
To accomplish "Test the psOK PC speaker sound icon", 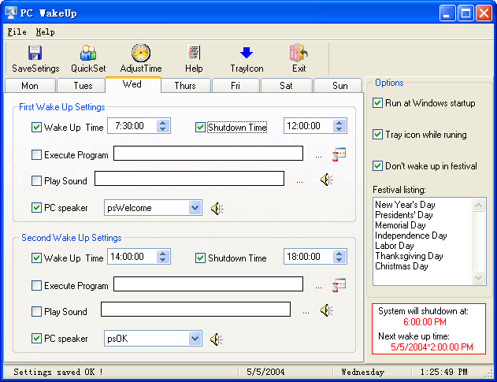I will click(217, 339).
